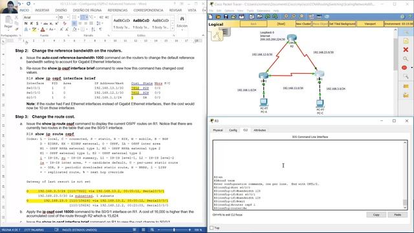Enable the Top checkbox in R3 window
414x233 pixels.
pyautogui.click(x=212, y=228)
